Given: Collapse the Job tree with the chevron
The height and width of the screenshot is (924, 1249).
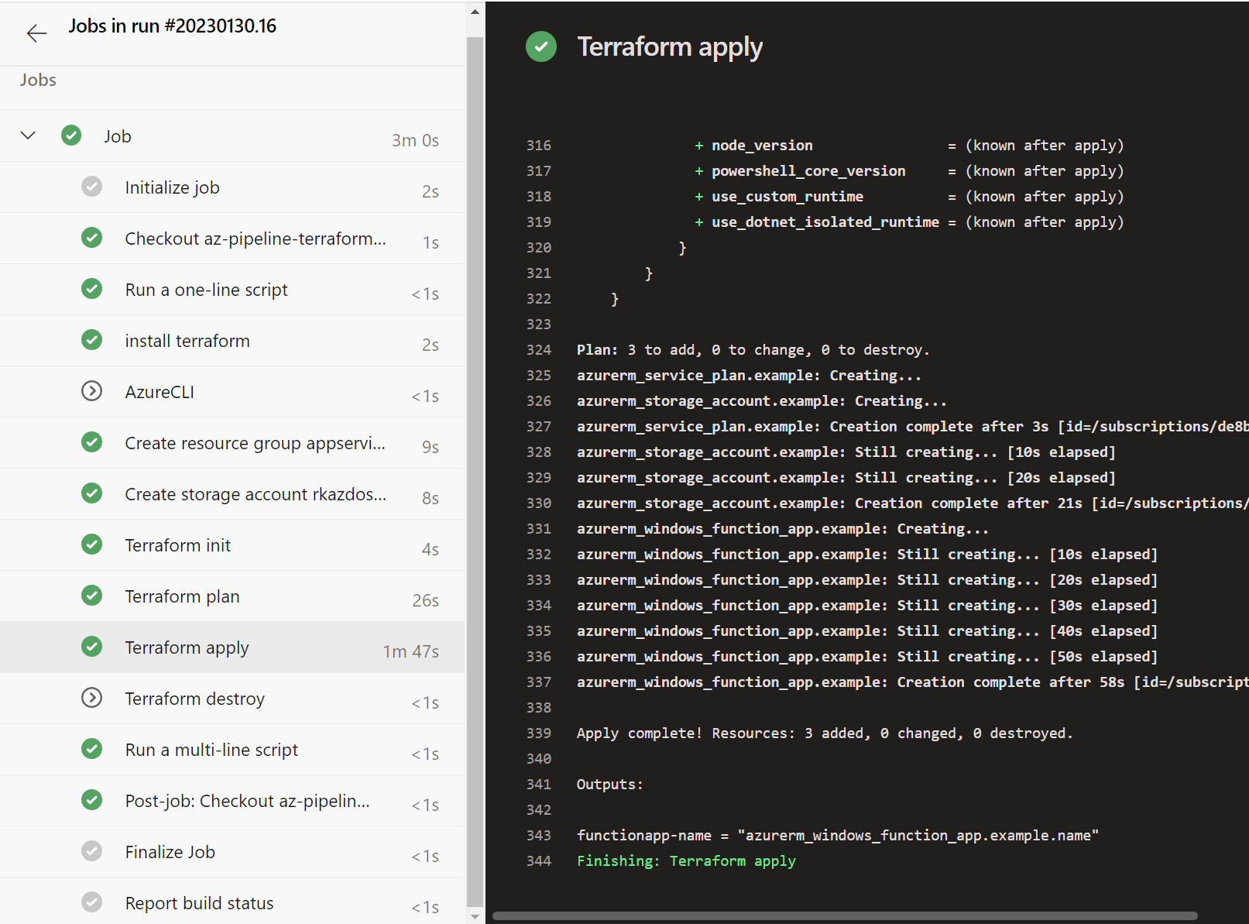Looking at the screenshot, I should 28,136.
